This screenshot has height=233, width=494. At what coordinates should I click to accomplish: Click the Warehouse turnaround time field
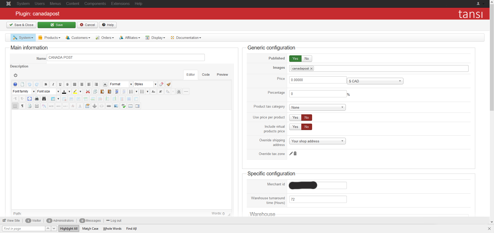tap(318, 199)
